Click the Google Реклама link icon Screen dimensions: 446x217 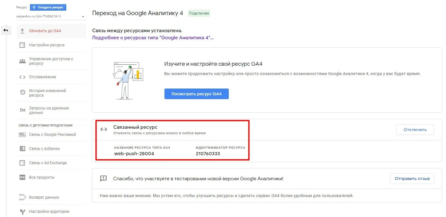(22, 135)
